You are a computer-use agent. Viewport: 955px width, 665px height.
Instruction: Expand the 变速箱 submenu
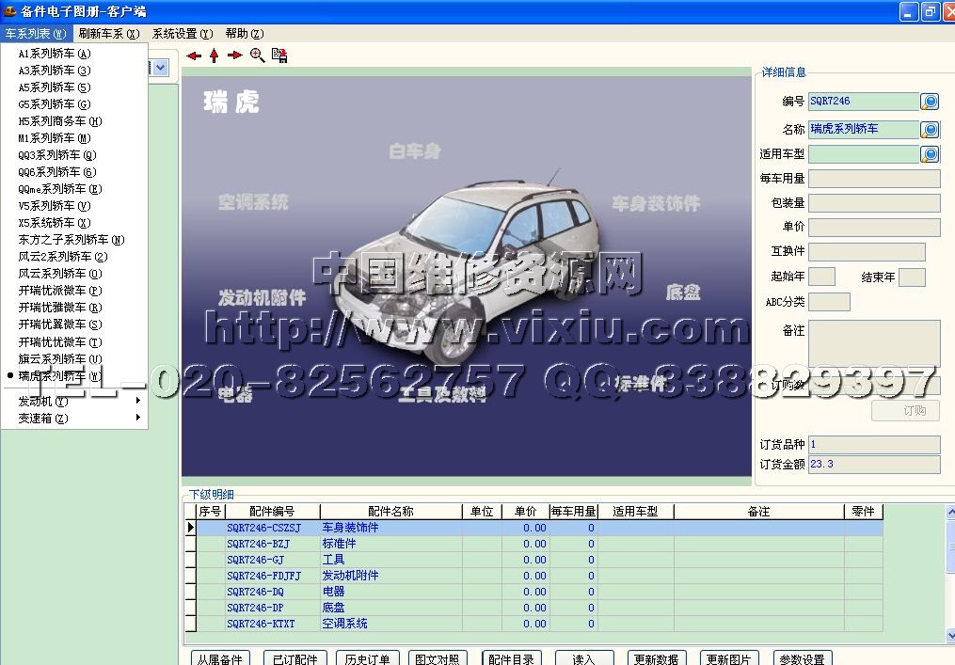click(80, 419)
